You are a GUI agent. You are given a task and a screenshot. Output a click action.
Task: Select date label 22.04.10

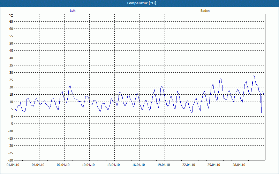click(x=189, y=165)
